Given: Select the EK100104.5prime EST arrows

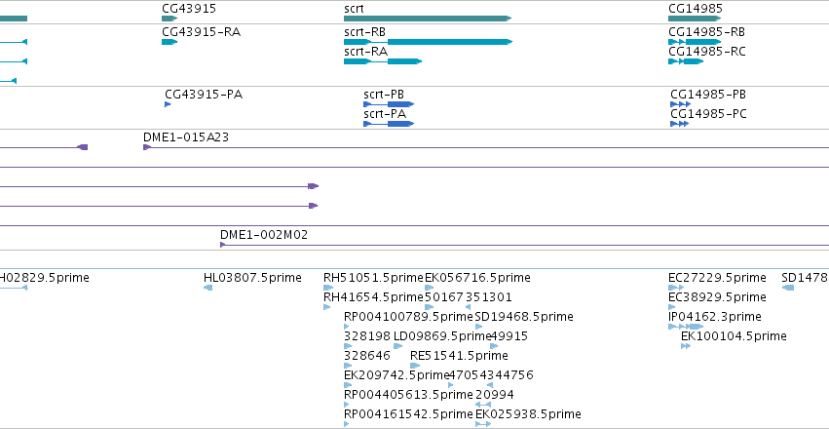Looking at the screenshot, I should [x=686, y=346].
